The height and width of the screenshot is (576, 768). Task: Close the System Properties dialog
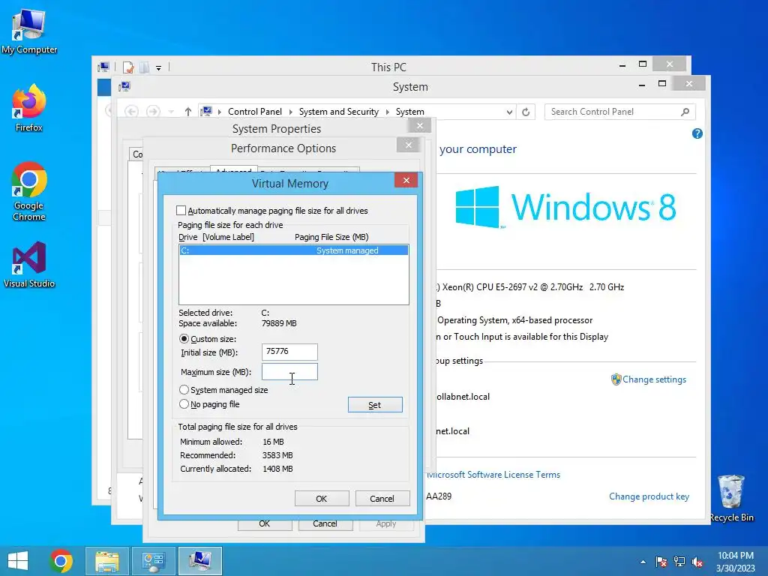(x=420, y=126)
